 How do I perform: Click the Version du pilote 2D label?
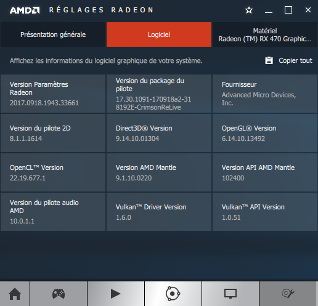pyautogui.click(x=40, y=128)
